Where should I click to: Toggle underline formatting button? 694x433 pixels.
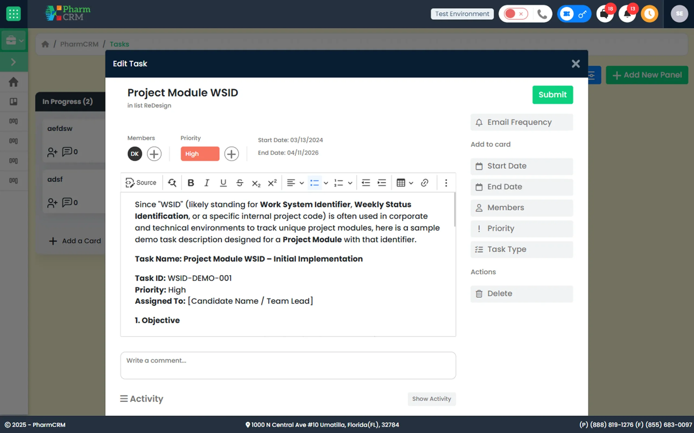tap(223, 183)
